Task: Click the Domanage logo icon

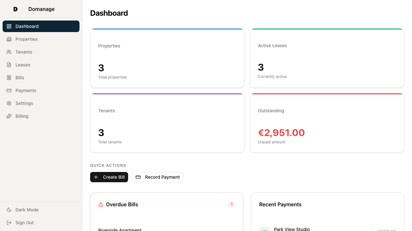Action: (x=15, y=9)
